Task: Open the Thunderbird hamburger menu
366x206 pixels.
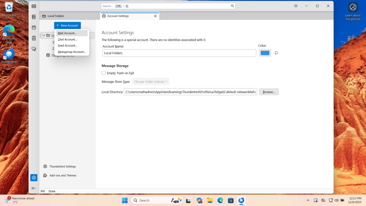Action: click(x=296, y=6)
